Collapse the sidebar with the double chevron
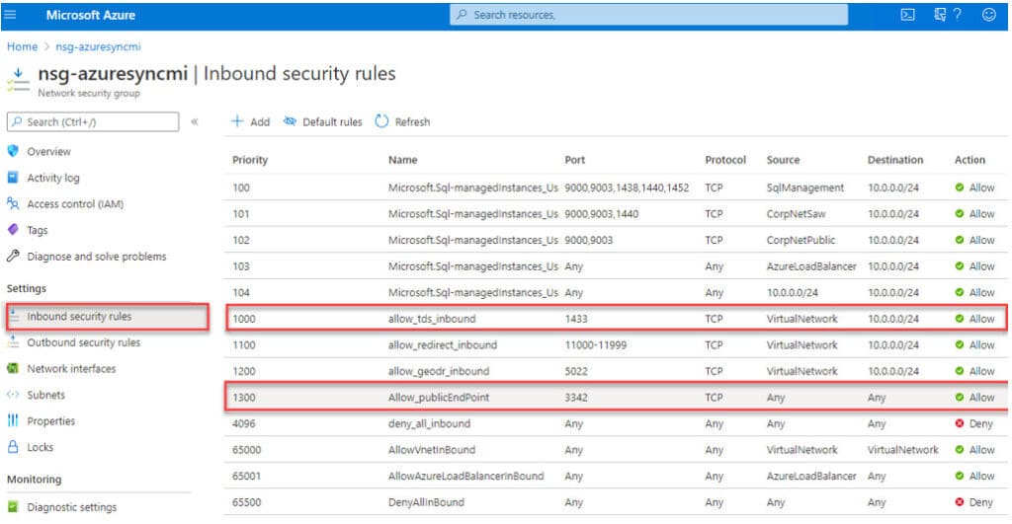The image size is (1012, 524). click(195, 121)
